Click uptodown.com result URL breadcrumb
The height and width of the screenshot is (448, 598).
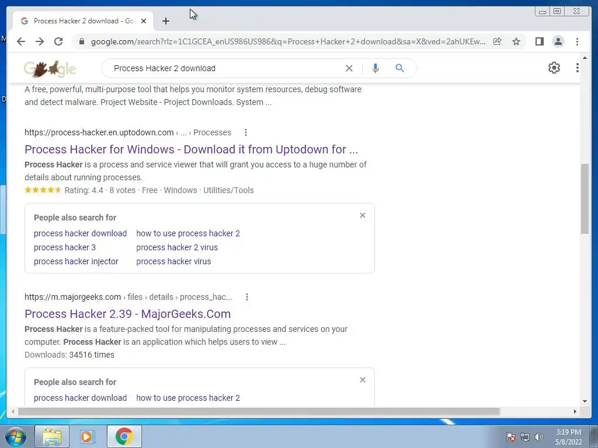[x=128, y=132]
